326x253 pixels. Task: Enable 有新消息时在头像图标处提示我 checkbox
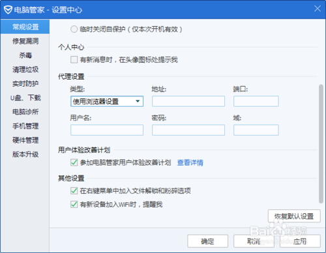[x=74, y=59]
